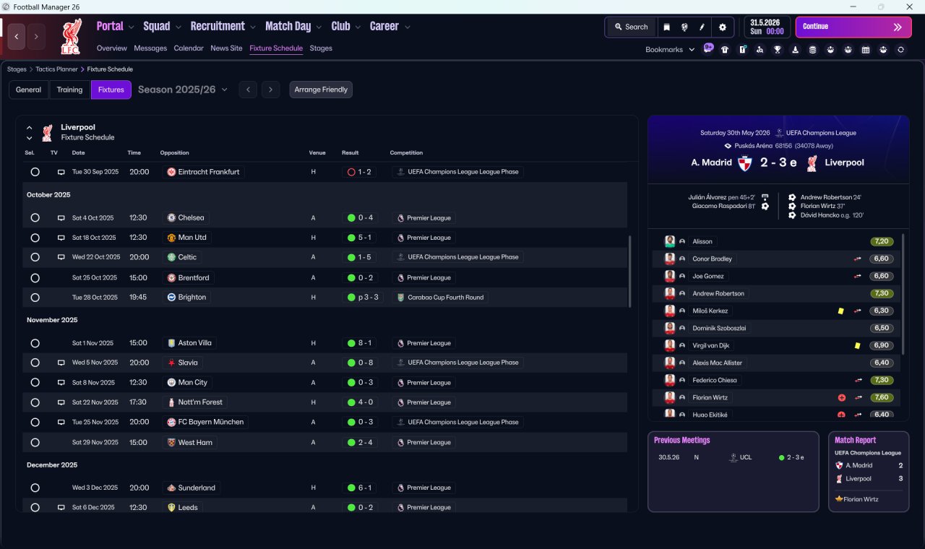The image size is (925, 549).
Task: Open the settings gear in top toolbar
Action: (x=722, y=27)
